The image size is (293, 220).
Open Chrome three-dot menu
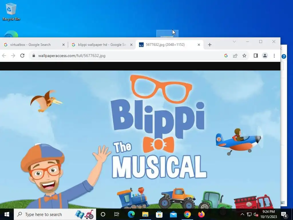(x=274, y=56)
